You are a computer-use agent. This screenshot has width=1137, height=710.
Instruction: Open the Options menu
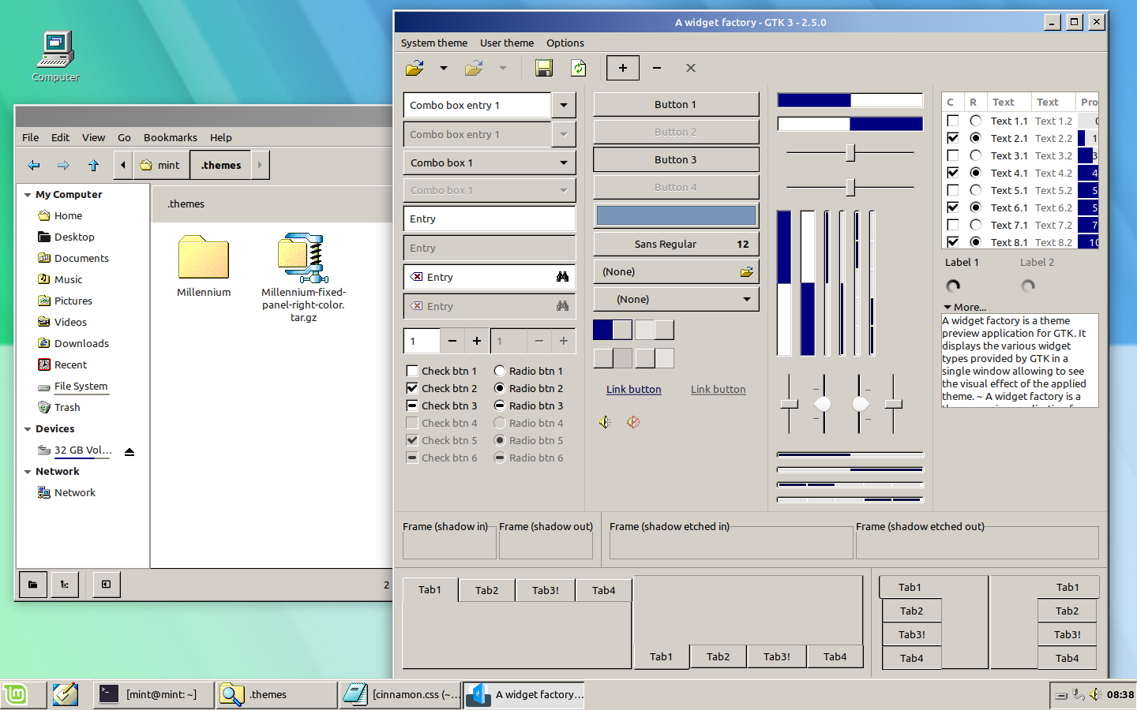click(x=565, y=43)
